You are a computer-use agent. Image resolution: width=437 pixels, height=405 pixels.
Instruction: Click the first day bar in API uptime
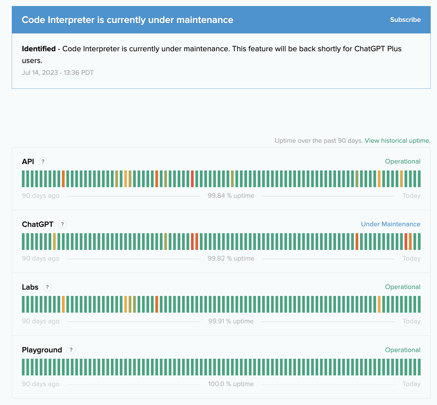point(23,179)
